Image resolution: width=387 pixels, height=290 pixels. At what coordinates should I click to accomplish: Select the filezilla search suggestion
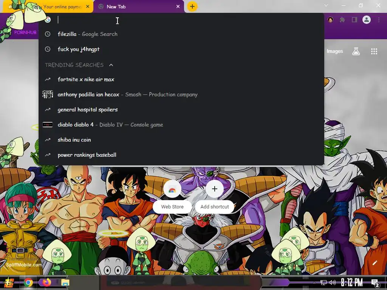click(181, 34)
